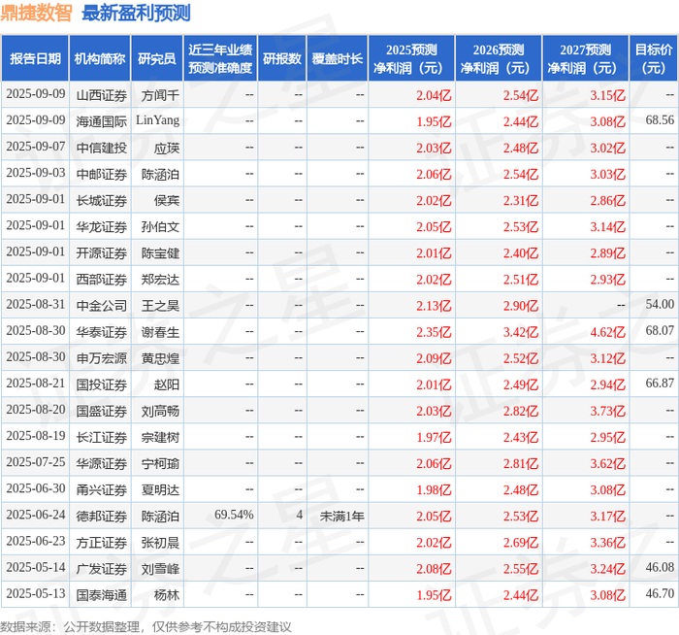The image size is (679, 635).
Task: Click the 中金公司 institution cell
Action: [x=101, y=306]
